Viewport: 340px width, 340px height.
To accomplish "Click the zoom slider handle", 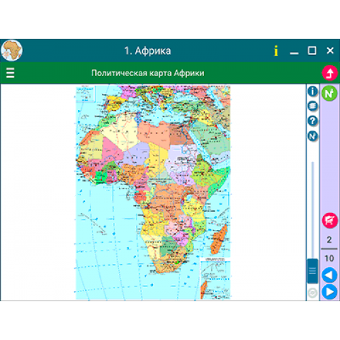I will point(313,271).
